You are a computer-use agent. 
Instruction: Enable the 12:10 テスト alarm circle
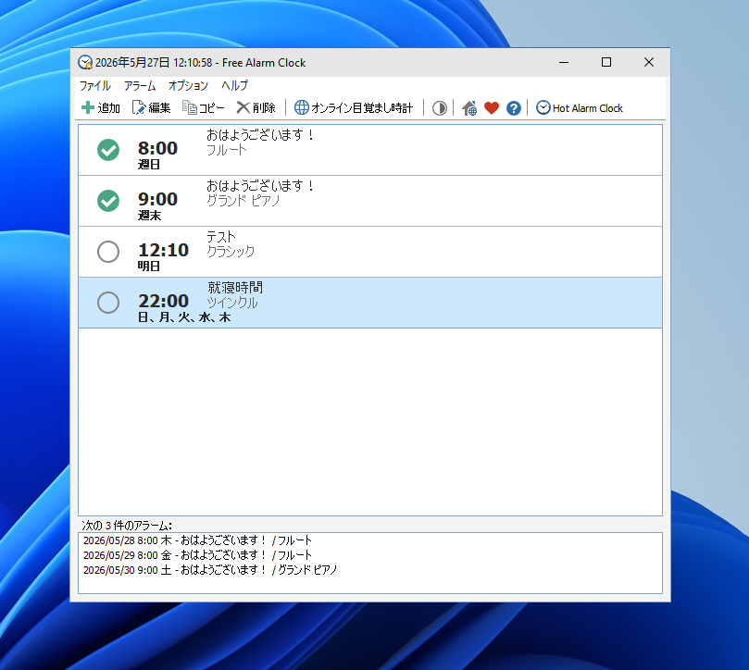(108, 252)
